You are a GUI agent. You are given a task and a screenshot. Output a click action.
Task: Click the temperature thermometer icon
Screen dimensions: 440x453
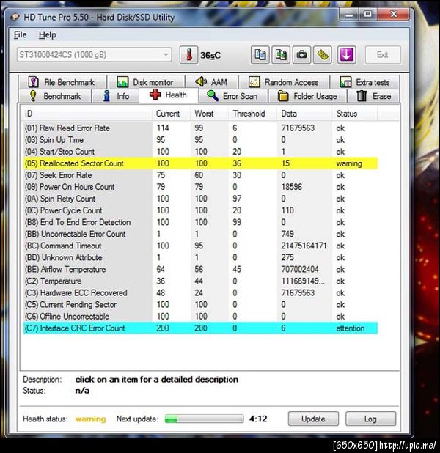(188, 55)
